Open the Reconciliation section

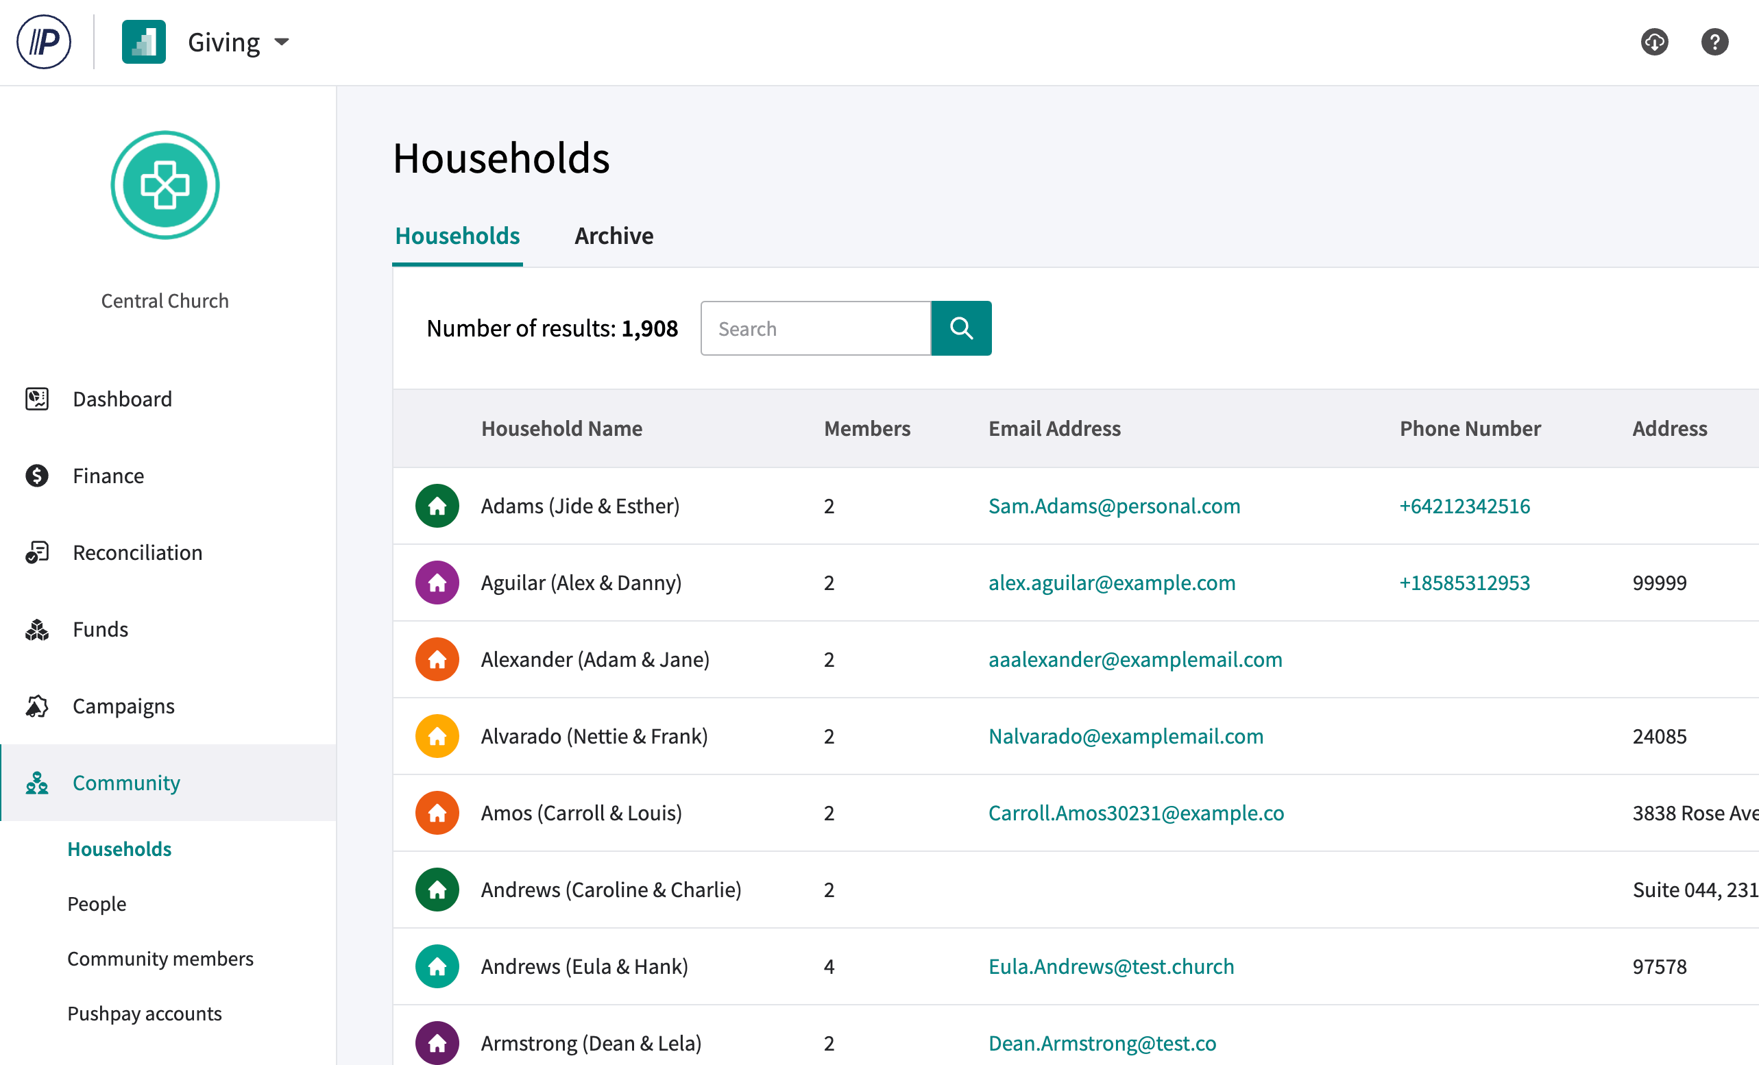[137, 552]
